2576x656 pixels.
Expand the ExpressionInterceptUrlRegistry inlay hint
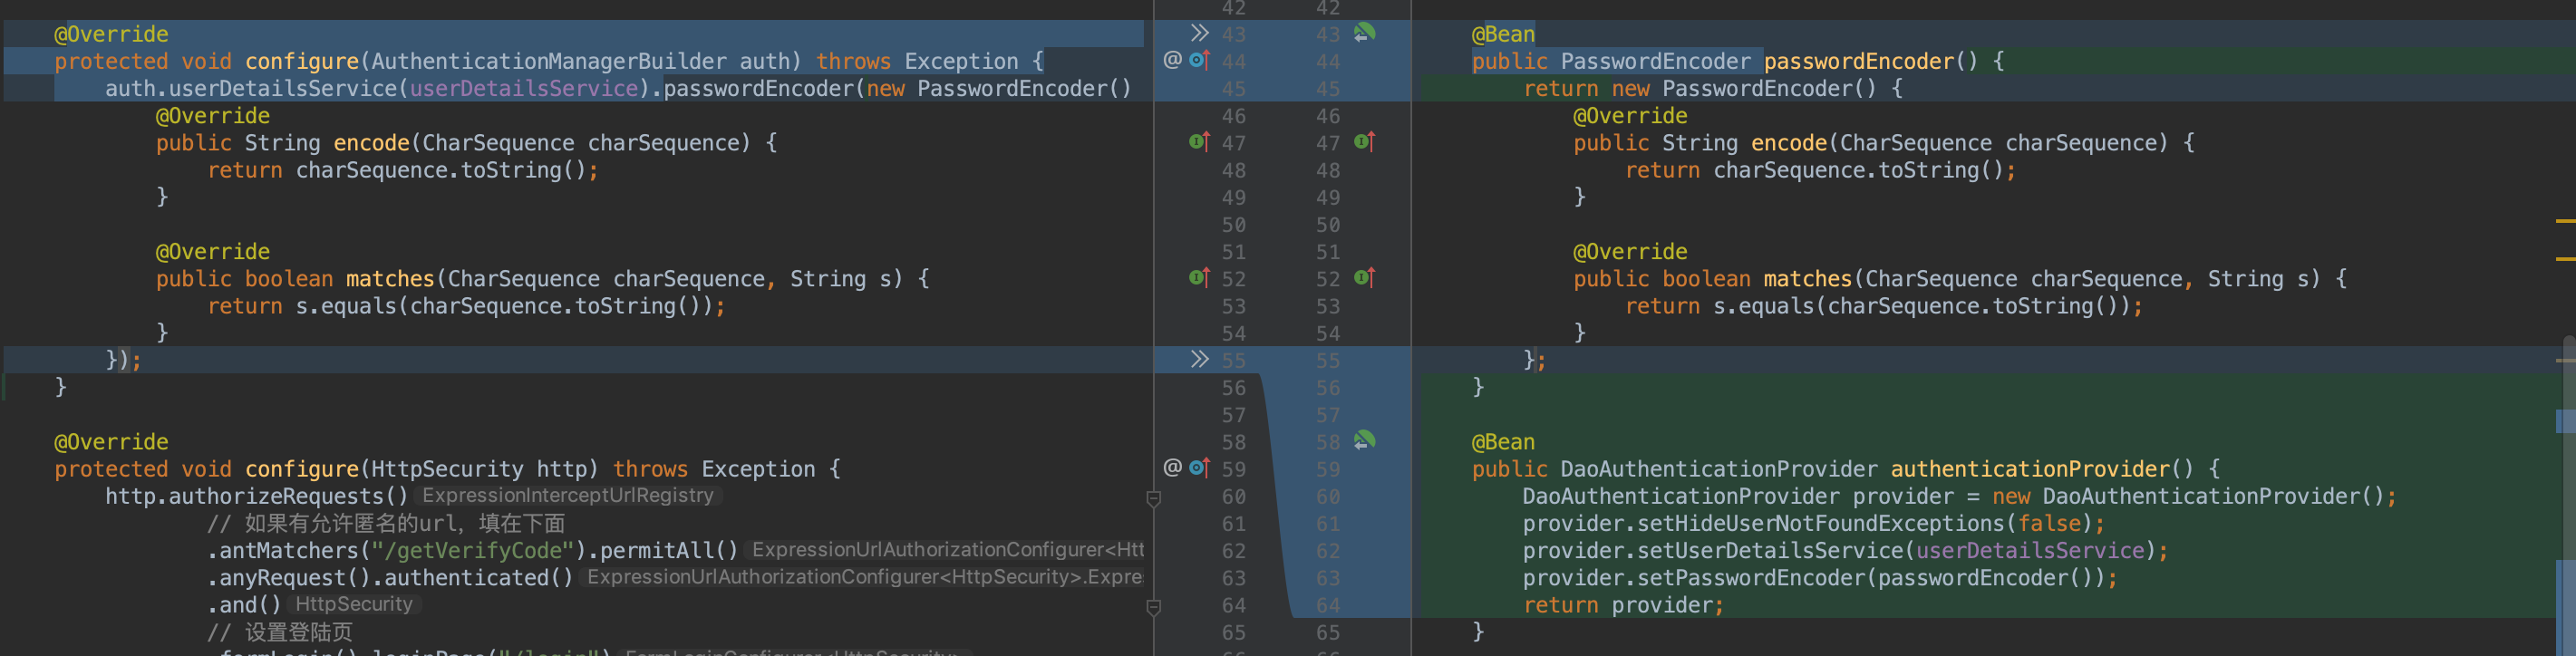568,496
